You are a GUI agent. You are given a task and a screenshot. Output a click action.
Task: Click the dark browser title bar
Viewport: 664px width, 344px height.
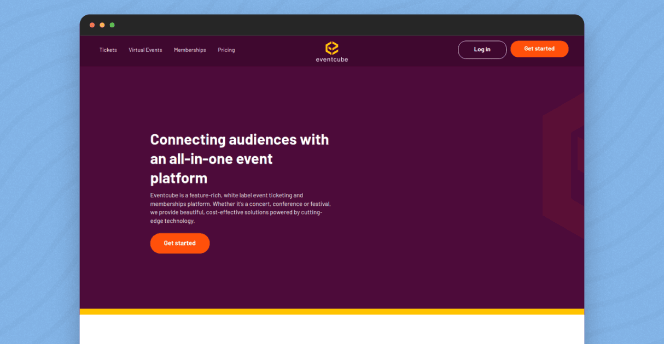332,25
